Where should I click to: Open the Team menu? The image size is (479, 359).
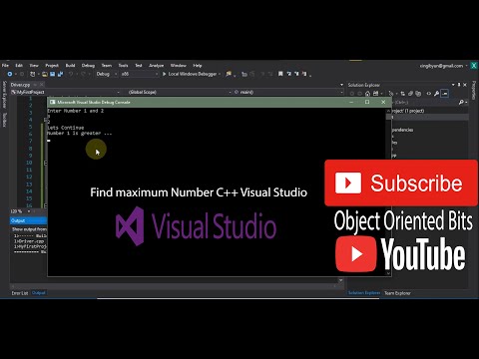[x=107, y=66]
